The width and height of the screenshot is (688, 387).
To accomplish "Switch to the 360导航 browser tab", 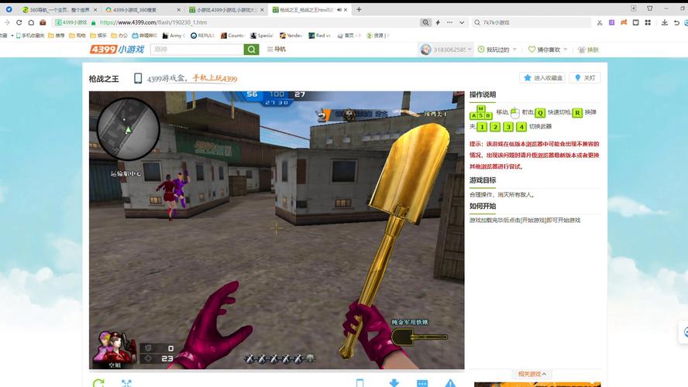I will pyautogui.click(x=54, y=9).
